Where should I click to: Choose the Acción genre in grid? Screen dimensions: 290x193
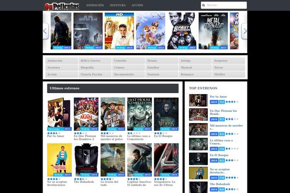click(x=62, y=74)
